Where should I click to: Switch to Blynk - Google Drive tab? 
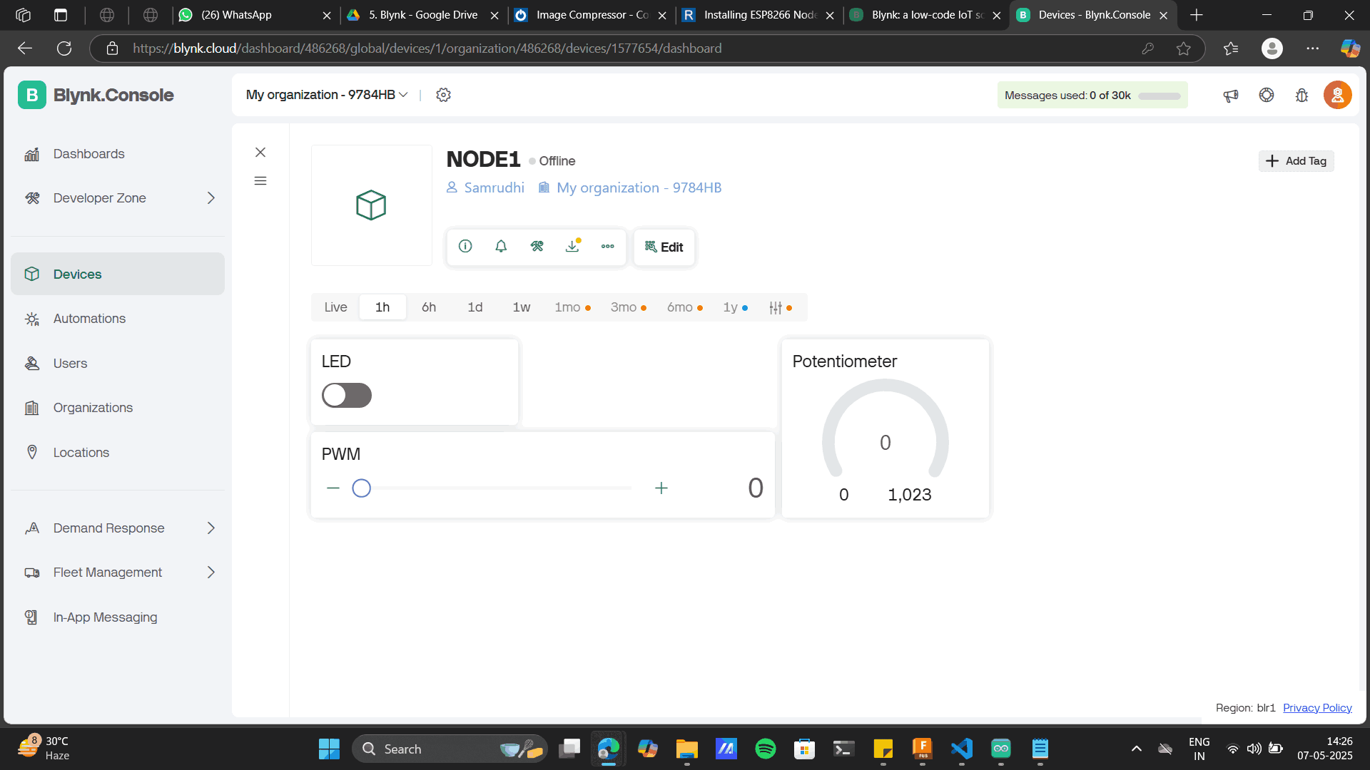click(x=423, y=15)
